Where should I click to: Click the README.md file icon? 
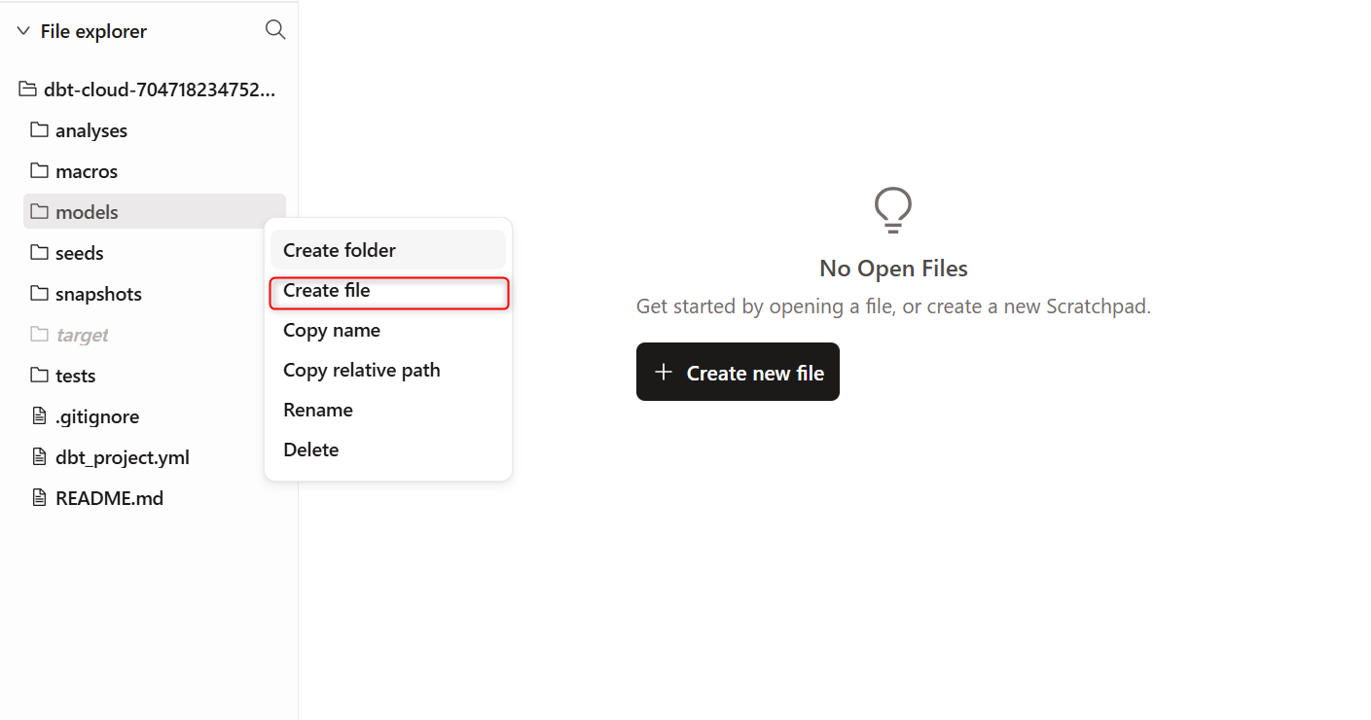pos(39,498)
